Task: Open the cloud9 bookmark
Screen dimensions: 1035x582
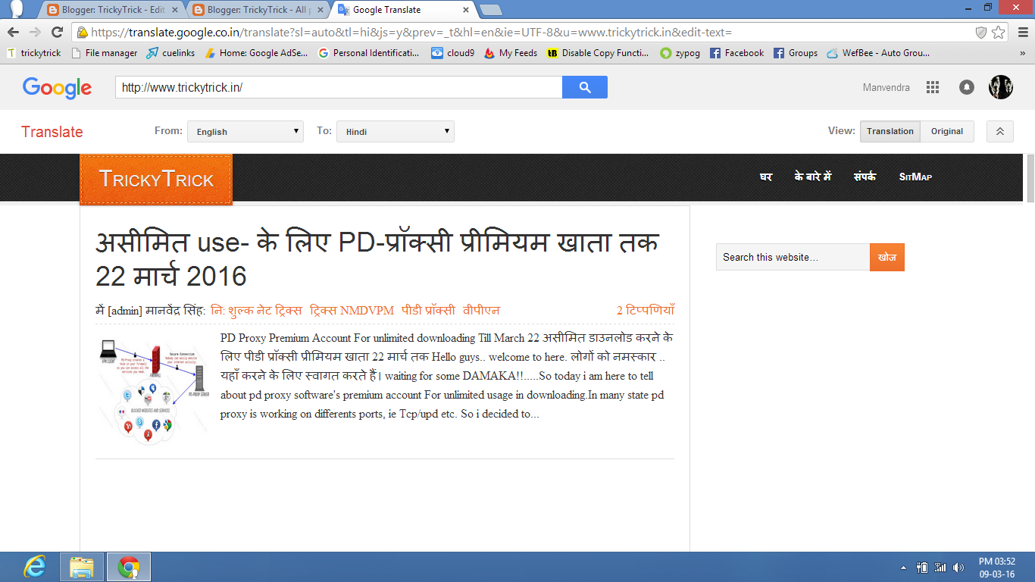Action: pyautogui.click(x=453, y=53)
